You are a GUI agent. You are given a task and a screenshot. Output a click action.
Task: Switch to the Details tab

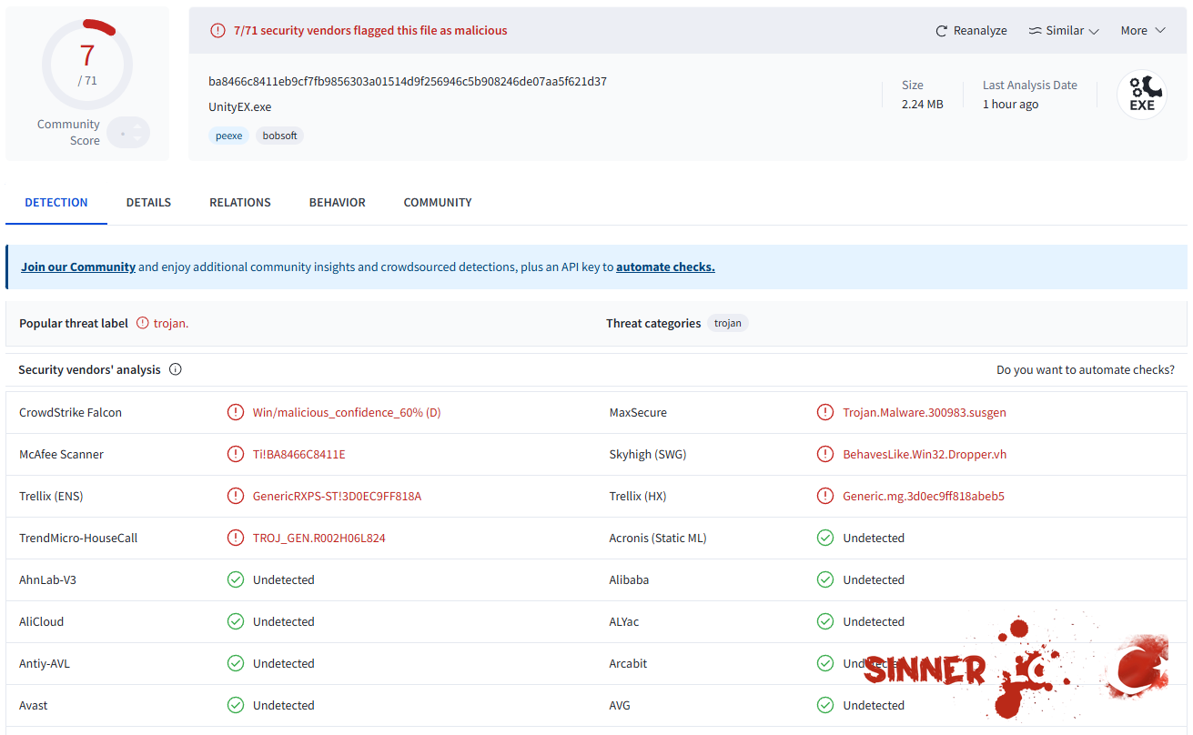(148, 202)
